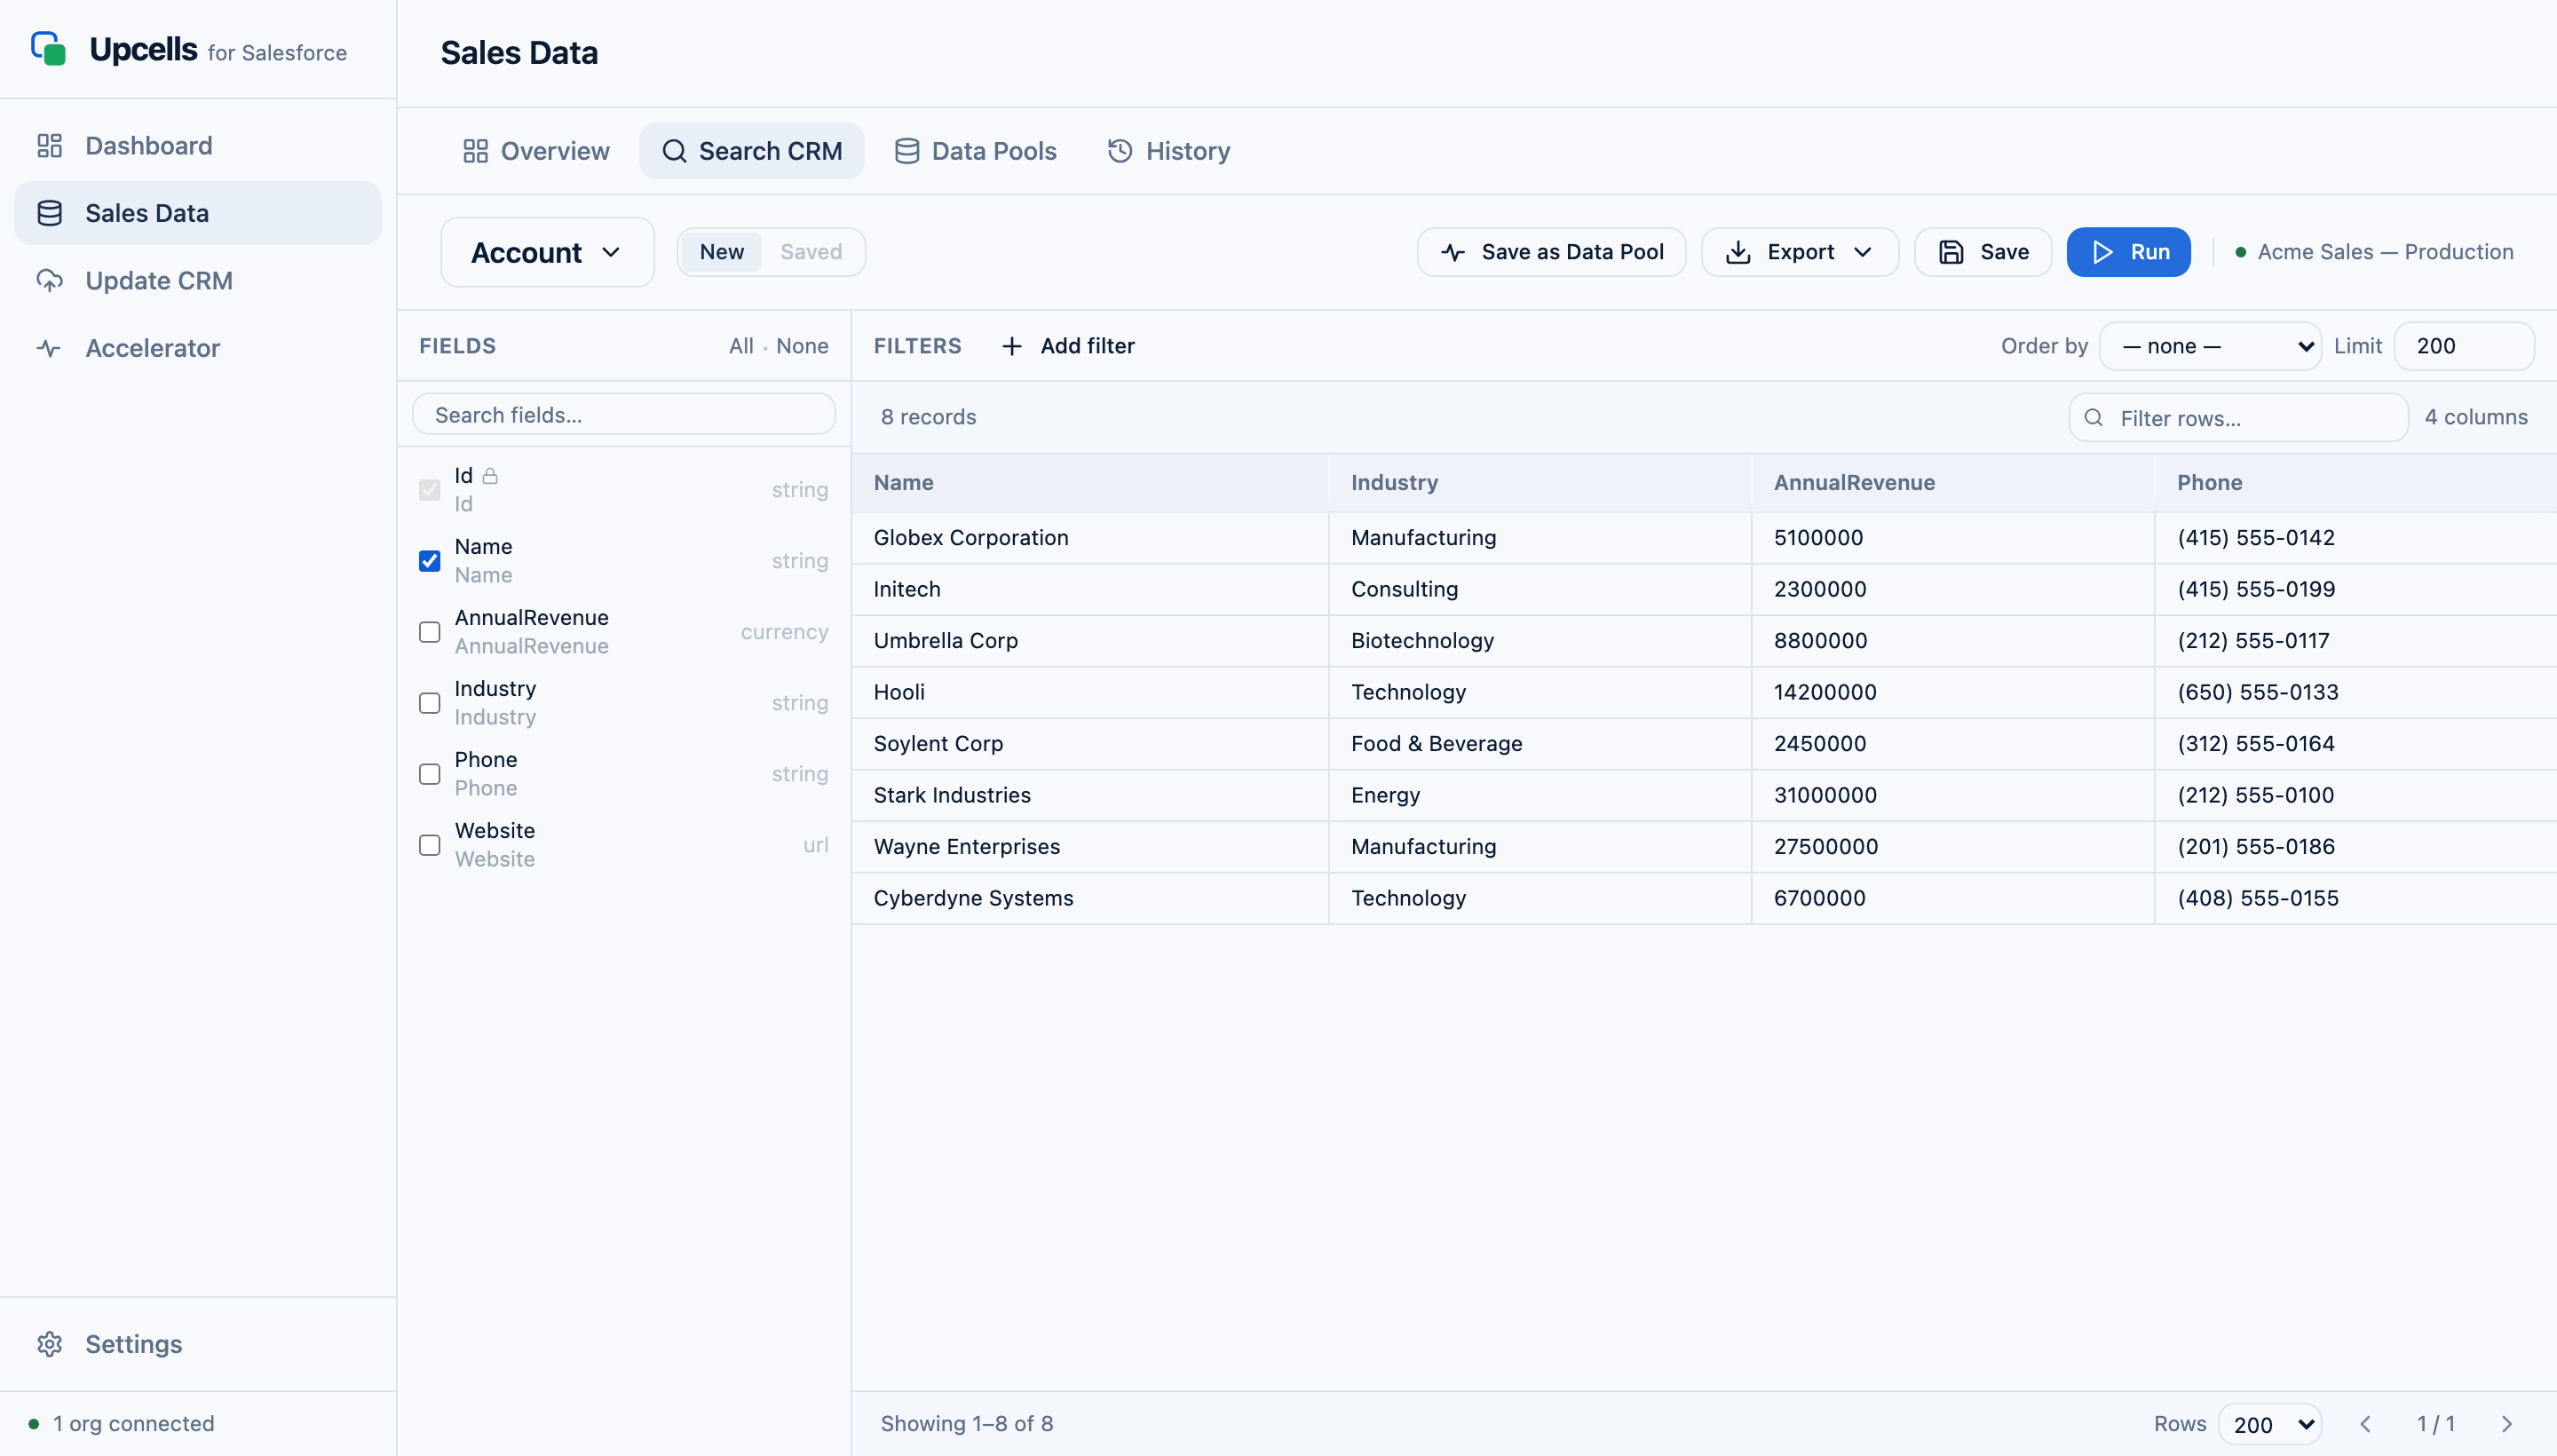This screenshot has width=2557, height=1456.
Task: Click the Accelerator pulse icon
Action: tap(50, 348)
